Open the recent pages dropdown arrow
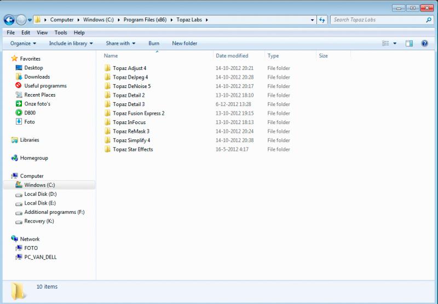Image resolution: width=438 pixels, height=304 pixels. [30, 20]
